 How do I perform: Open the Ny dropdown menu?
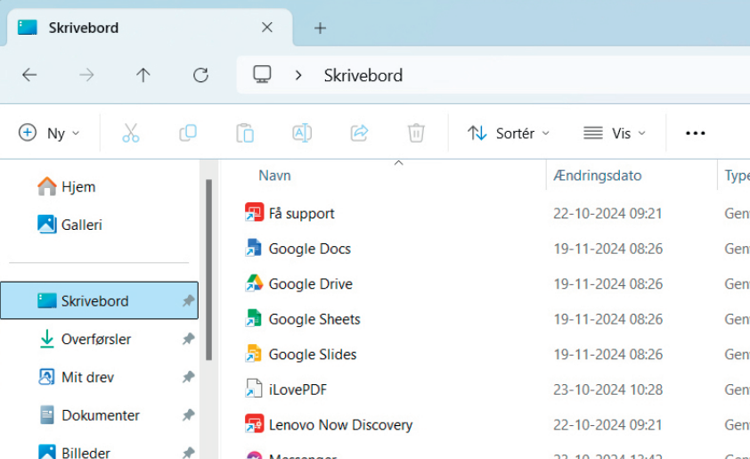(49, 133)
